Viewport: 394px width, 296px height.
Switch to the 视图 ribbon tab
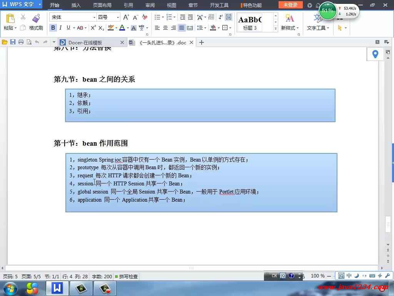click(x=172, y=5)
